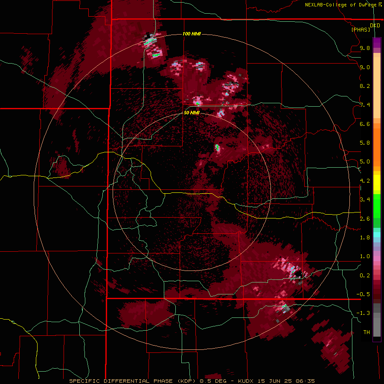Pick the cyan segment of the color bar
This screenshot has height=384, width=384.
pyautogui.click(x=377, y=235)
